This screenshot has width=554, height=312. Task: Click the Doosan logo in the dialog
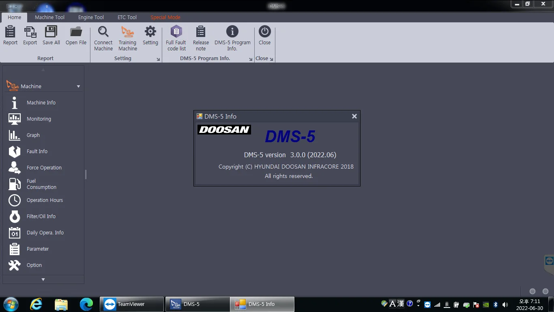click(x=224, y=130)
